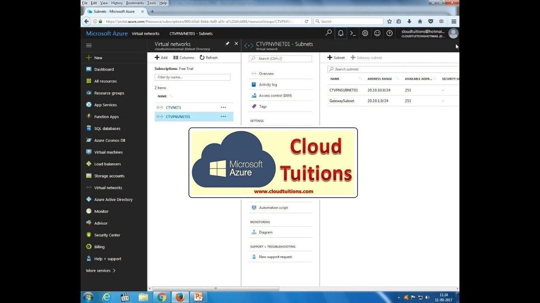This screenshot has width=540, height=303.
Task: Open Firefox Bookmarks menu
Action: pos(135,3)
